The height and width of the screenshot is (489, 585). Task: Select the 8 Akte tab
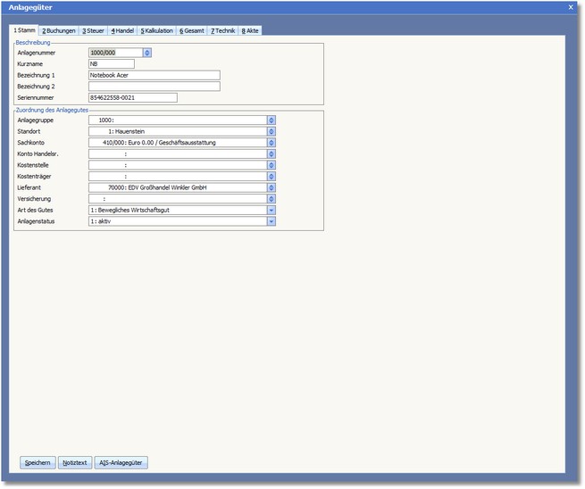pos(250,30)
